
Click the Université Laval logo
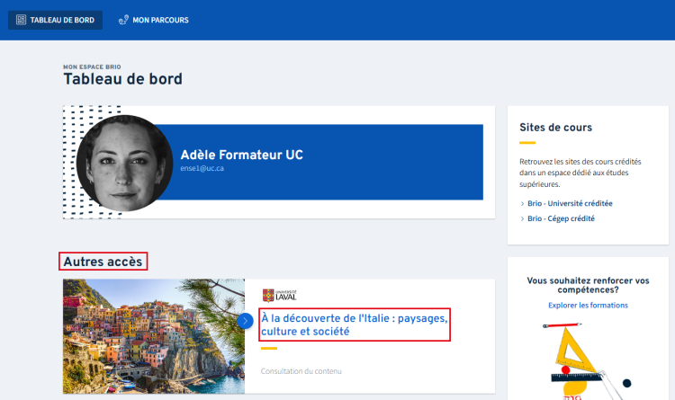pyautogui.click(x=279, y=296)
